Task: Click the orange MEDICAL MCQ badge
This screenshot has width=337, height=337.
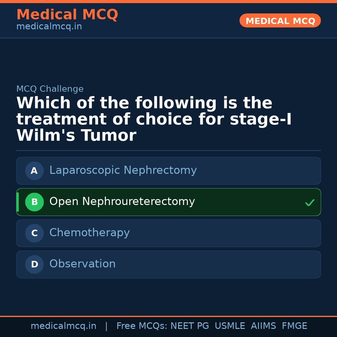Action: coord(280,21)
